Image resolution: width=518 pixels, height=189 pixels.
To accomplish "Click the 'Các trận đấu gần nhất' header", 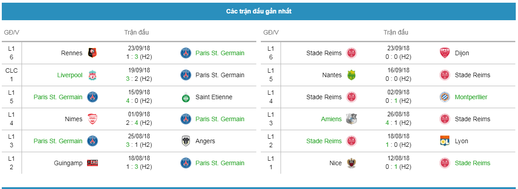I will [259, 12].
